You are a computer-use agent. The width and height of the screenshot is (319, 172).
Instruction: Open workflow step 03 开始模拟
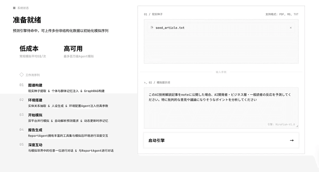pos(35,115)
